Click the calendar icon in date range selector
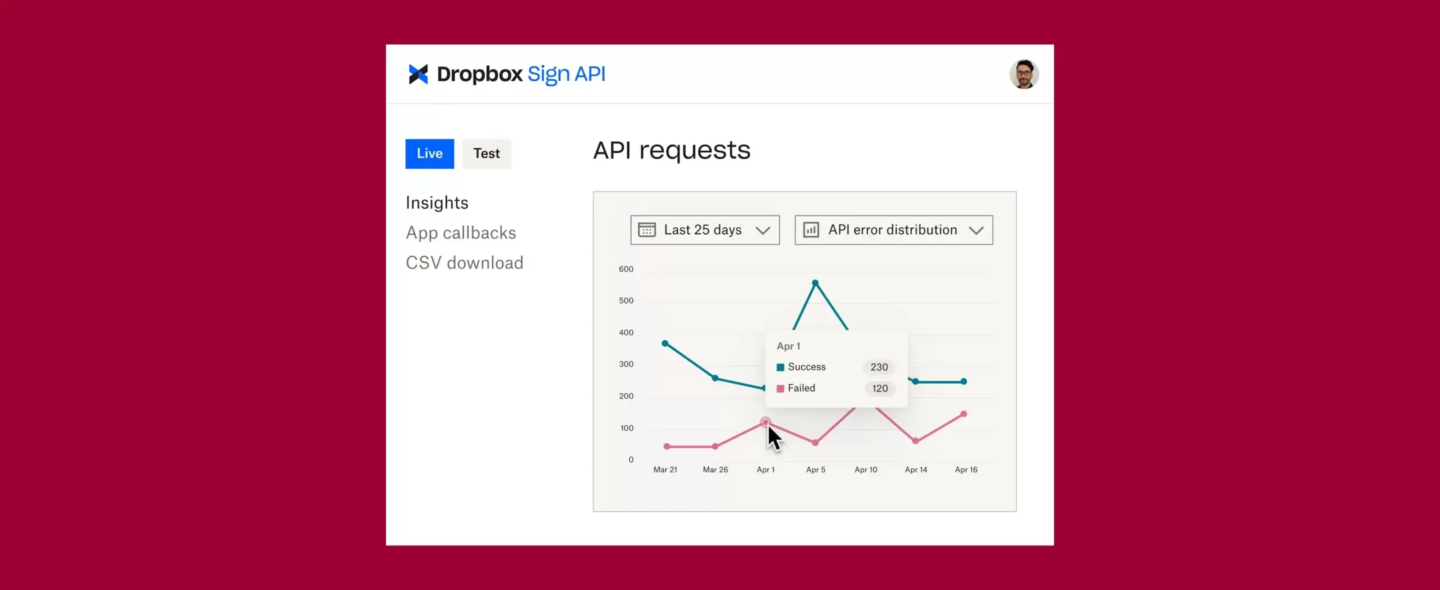Screen dimensions: 1440x590 pyautogui.click(x=647, y=230)
